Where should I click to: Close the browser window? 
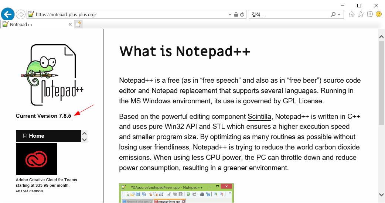376,6
